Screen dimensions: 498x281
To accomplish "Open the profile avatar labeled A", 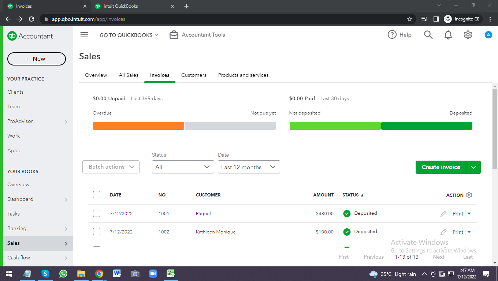I will click(x=488, y=35).
